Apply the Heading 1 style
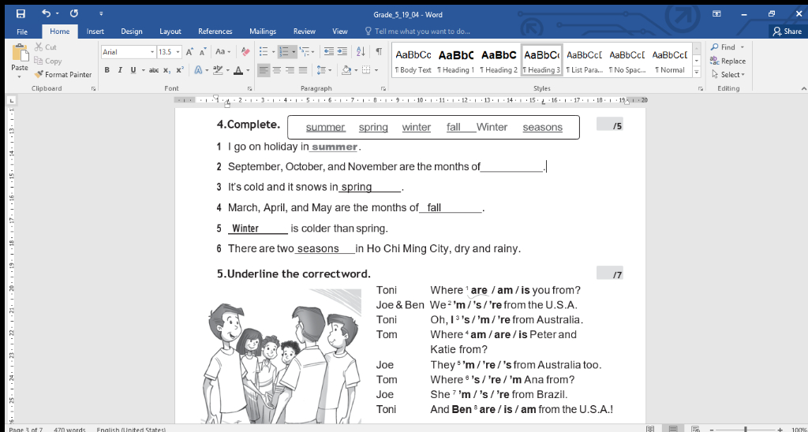The height and width of the screenshot is (432, 808). [456, 60]
